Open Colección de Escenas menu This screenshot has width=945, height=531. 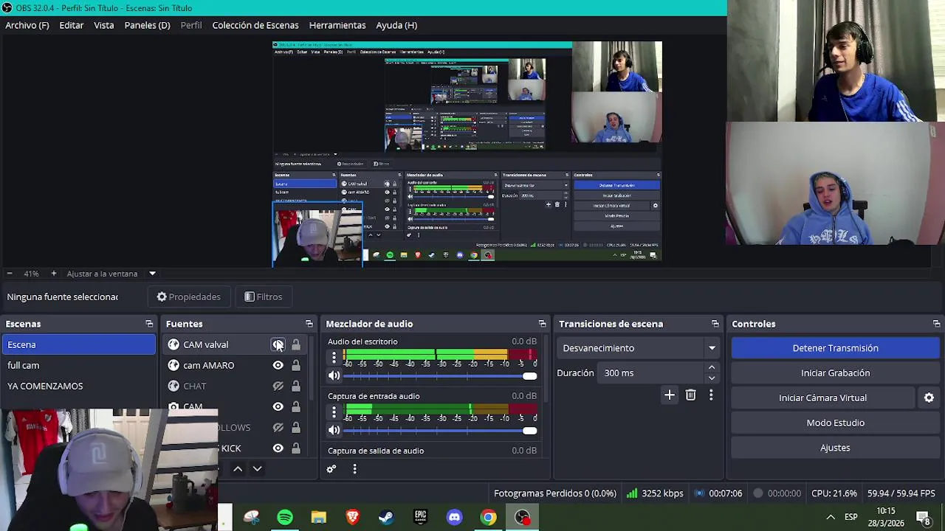point(255,25)
